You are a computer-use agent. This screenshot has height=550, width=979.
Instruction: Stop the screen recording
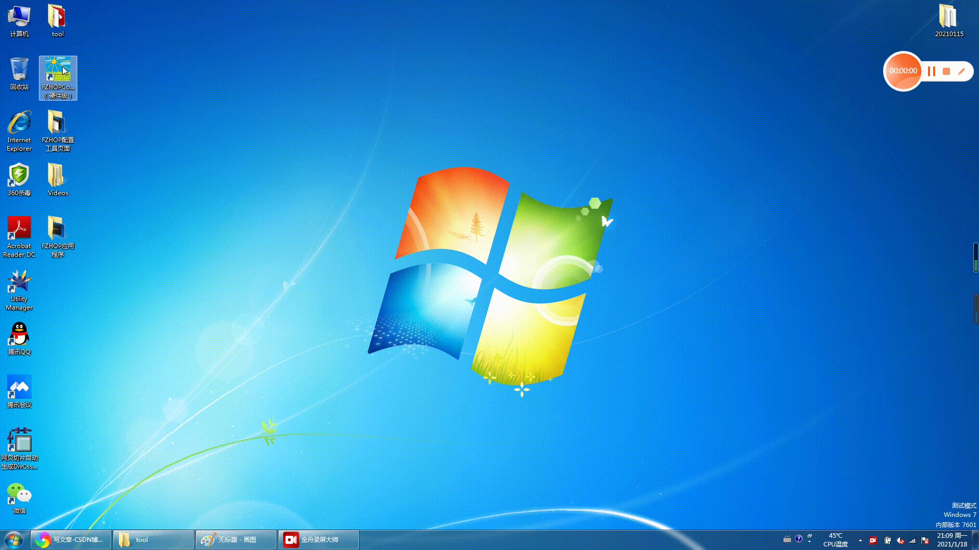(x=946, y=71)
